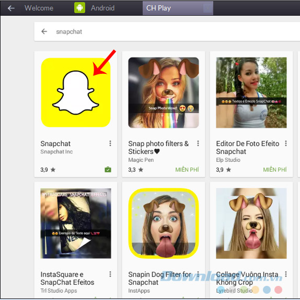This screenshot has height=300, width=300.
Task: Switch to the Android tab
Action: [102, 8]
